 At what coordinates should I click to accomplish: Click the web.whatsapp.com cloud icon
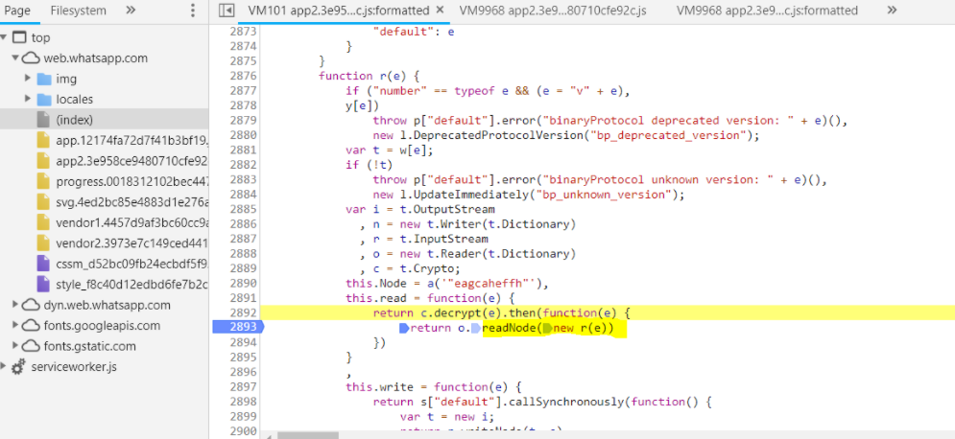pyautogui.click(x=30, y=58)
